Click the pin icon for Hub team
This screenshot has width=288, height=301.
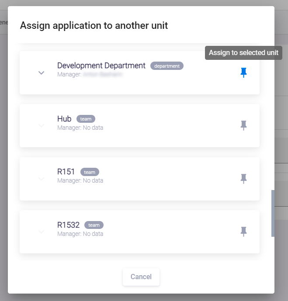[244, 125]
